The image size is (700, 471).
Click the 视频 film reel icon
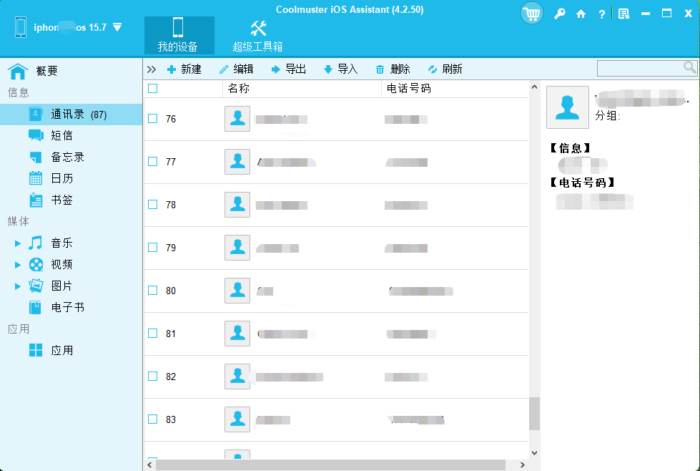pyautogui.click(x=36, y=265)
